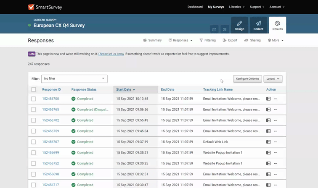The image size is (318, 188).
Task: Open the Layout dropdown
Action: (x=273, y=78)
